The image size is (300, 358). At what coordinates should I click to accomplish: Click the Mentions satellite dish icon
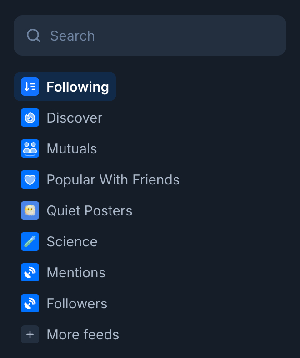pos(30,272)
